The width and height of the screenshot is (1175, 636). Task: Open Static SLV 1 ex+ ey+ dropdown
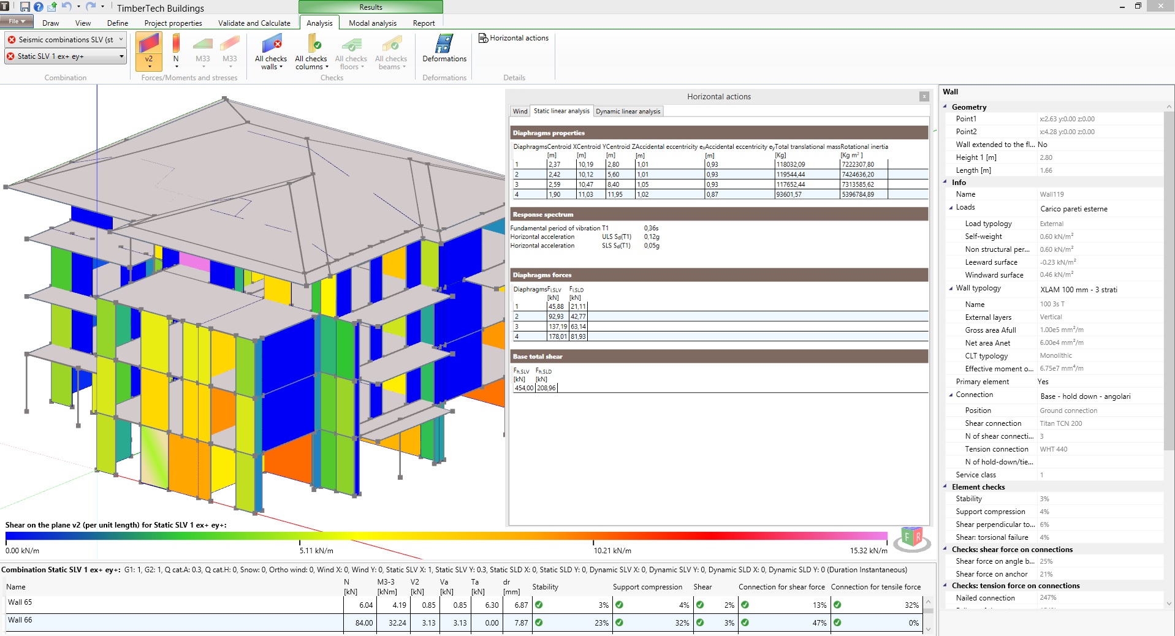coord(65,56)
